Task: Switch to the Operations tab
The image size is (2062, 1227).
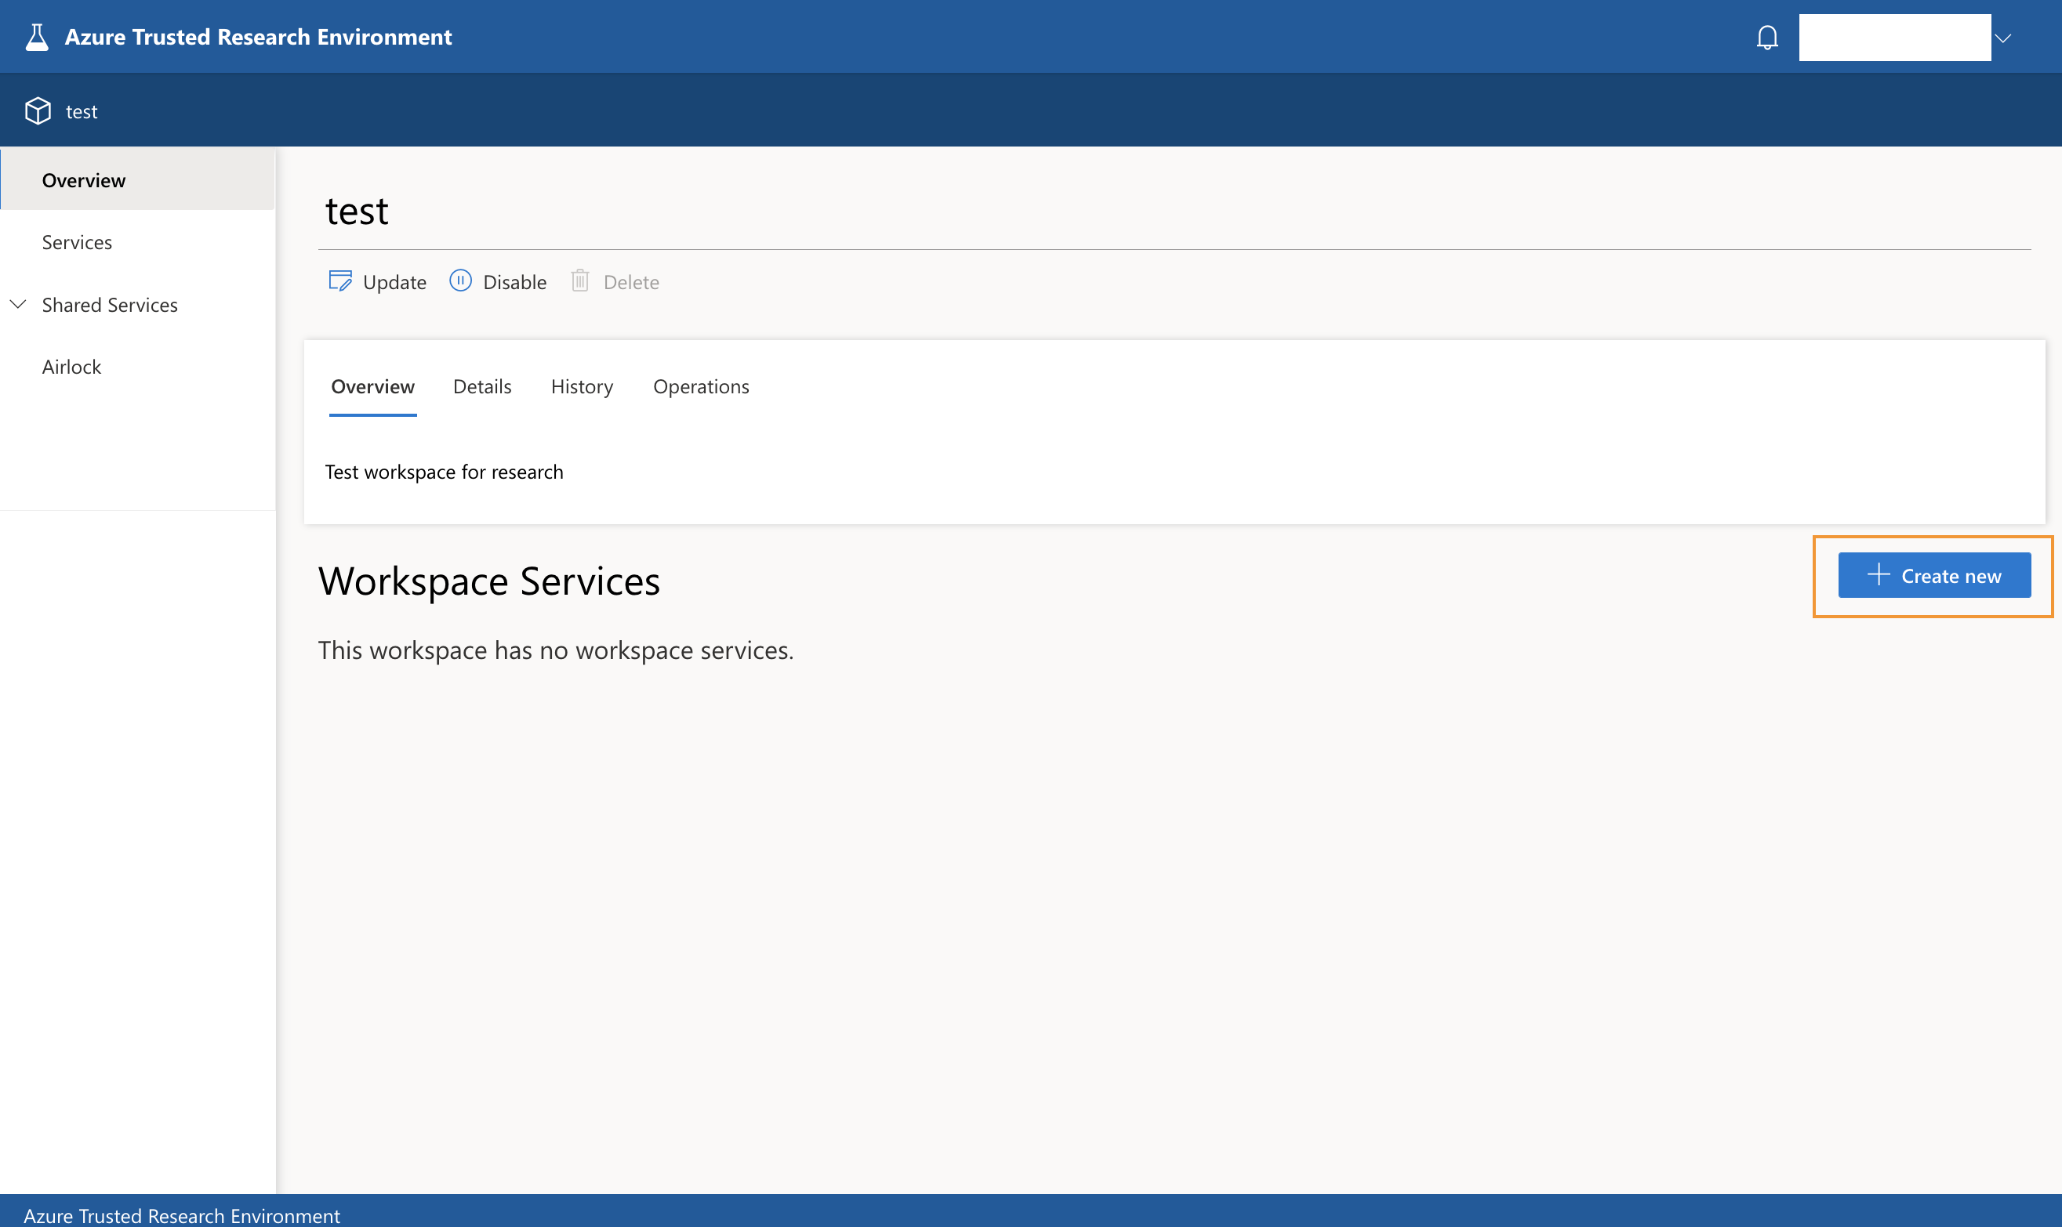Action: click(x=701, y=386)
